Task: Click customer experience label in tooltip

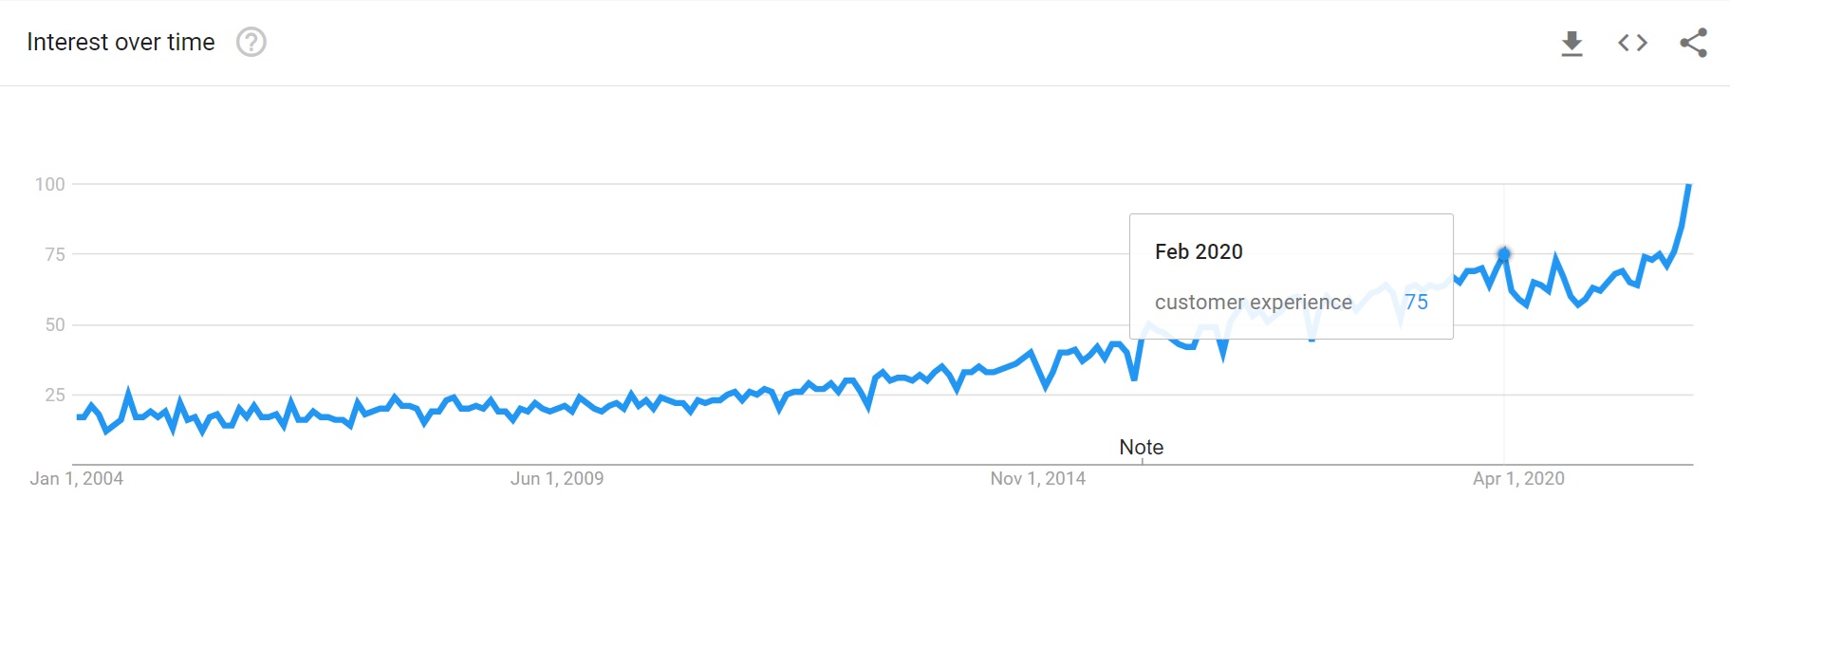Action: 1254,302
